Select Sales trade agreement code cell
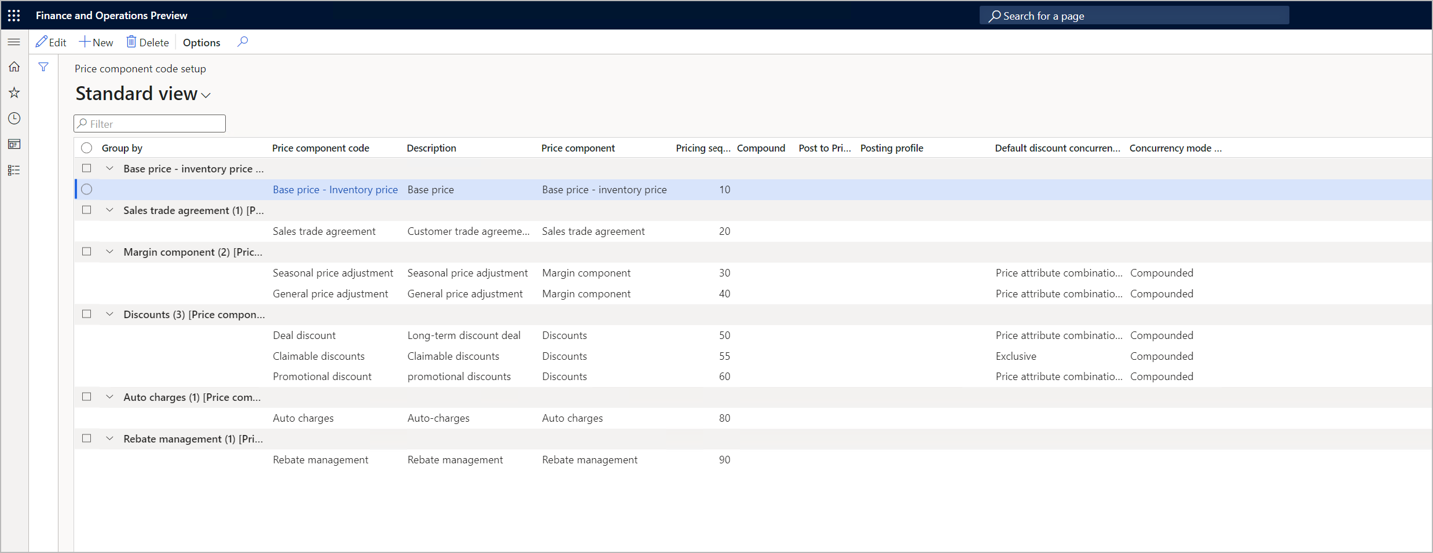Image resolution: width=1433 pixels, height=553 pixels. (324, 231)
